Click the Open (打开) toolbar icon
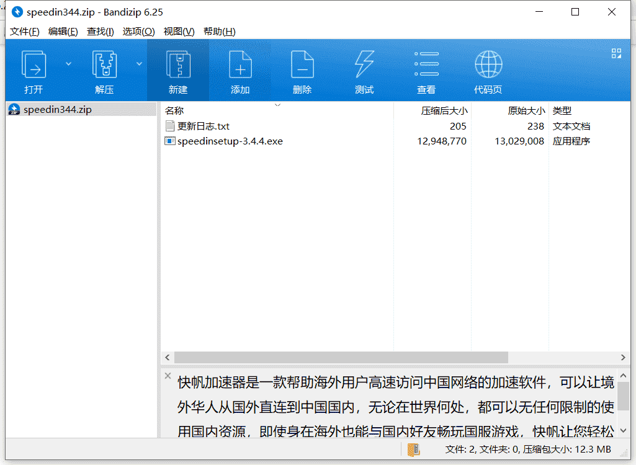The image size is (636, 465). point(34,64)
